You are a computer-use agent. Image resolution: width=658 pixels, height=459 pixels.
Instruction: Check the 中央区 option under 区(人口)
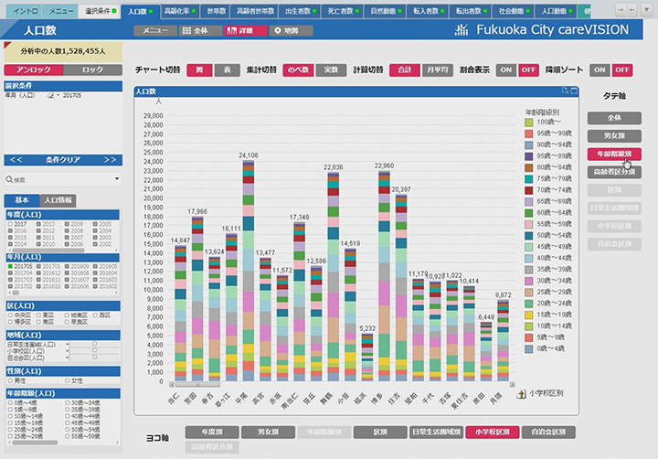click(10, 315)
